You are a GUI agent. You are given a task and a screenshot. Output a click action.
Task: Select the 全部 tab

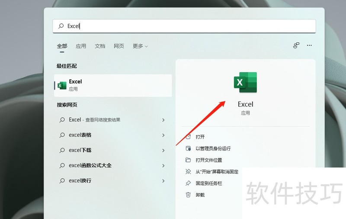[x=62, y=46]
